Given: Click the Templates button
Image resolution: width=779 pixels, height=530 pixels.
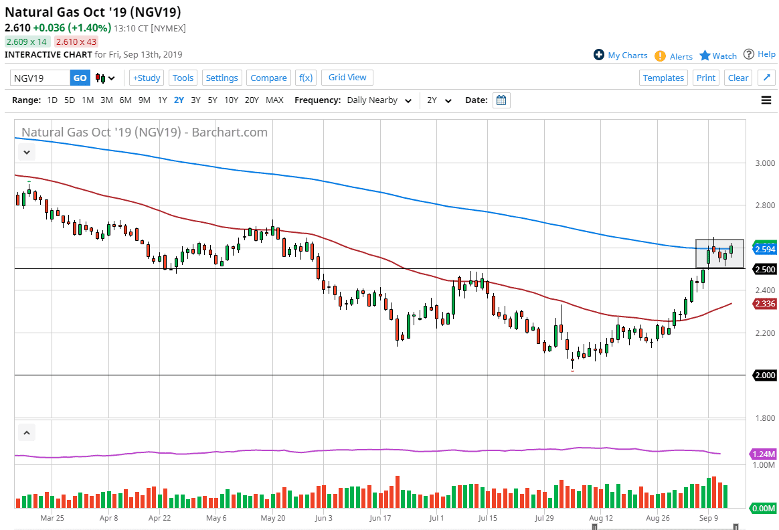Looking at the screenshot, I should click(x=663, y=78).
